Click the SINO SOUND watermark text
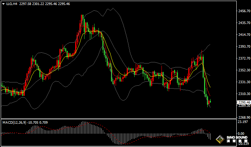Image resolution: width=251 pixels, height=147 pixels. 237,138
